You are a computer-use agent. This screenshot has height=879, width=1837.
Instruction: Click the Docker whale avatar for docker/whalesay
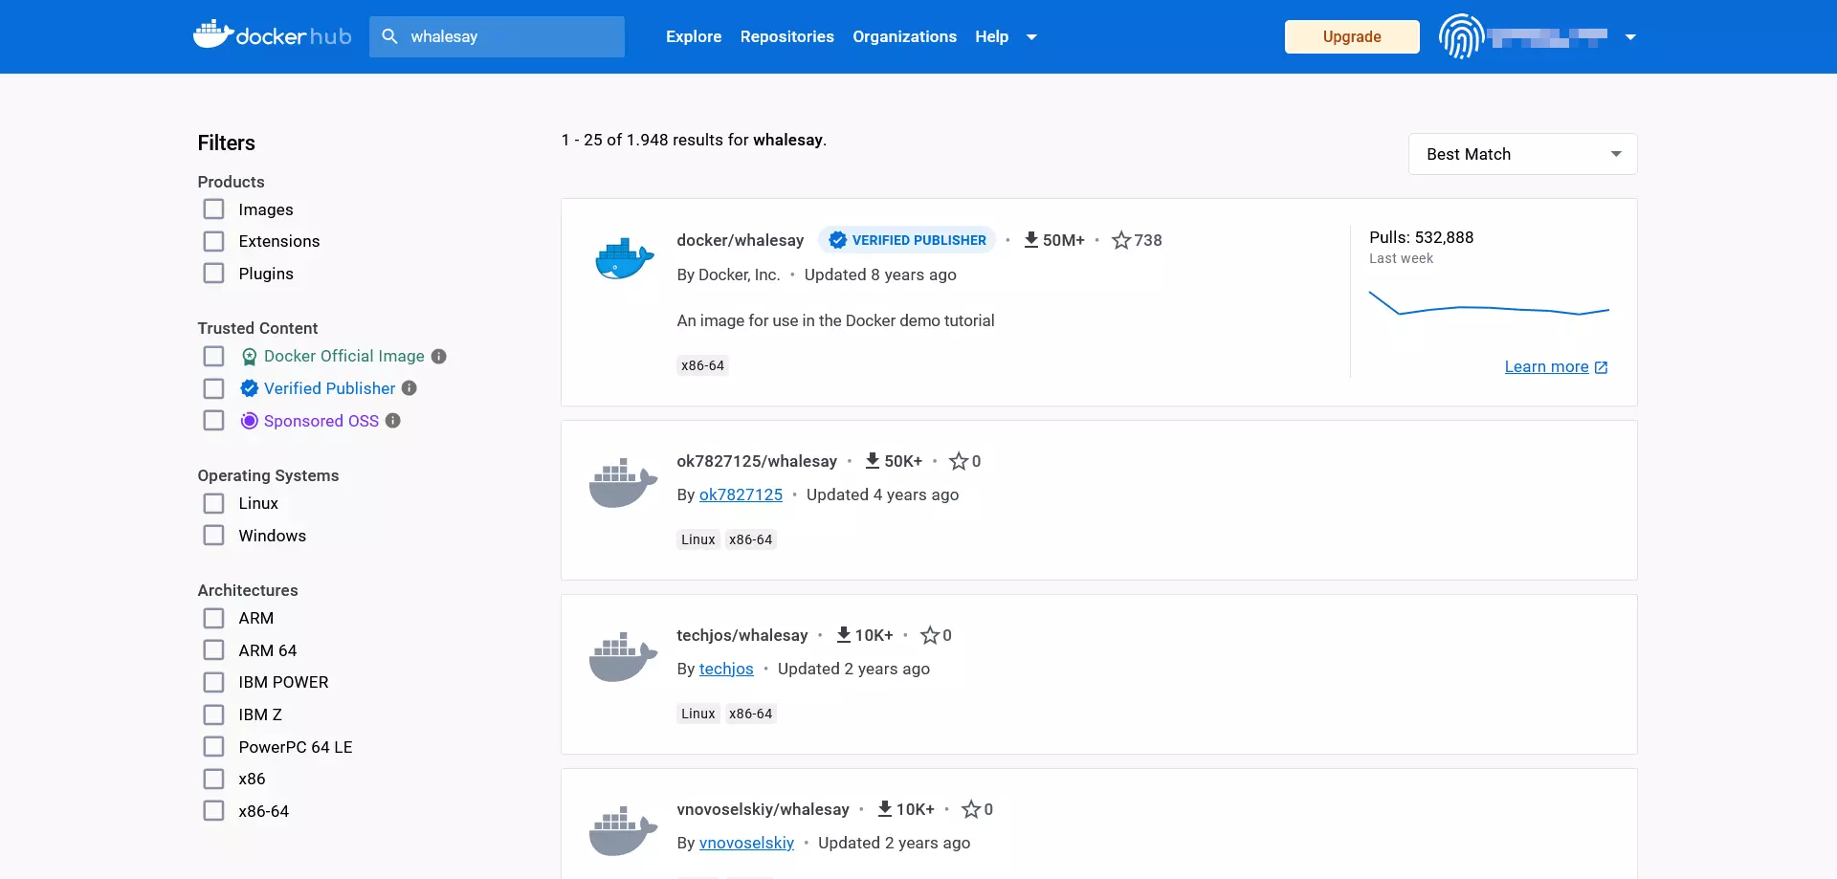(x=622, y=256)
